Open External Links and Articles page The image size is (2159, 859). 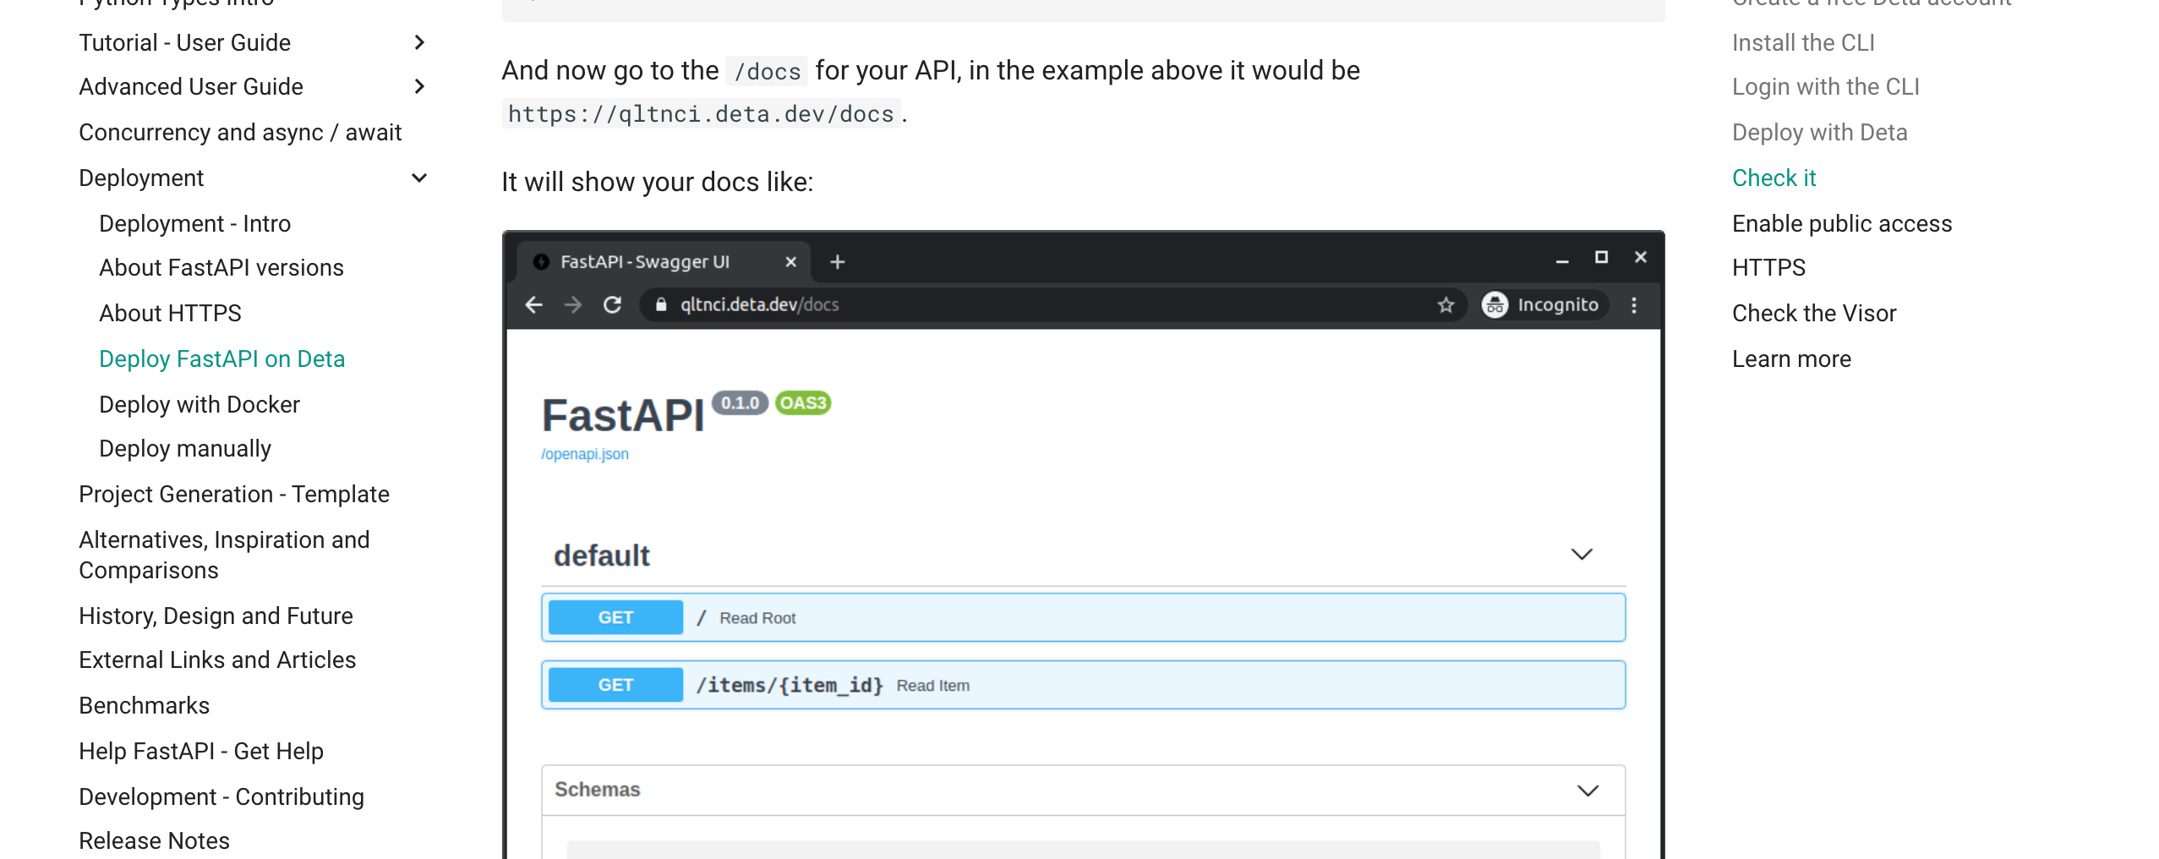click(x=217, y=659)
